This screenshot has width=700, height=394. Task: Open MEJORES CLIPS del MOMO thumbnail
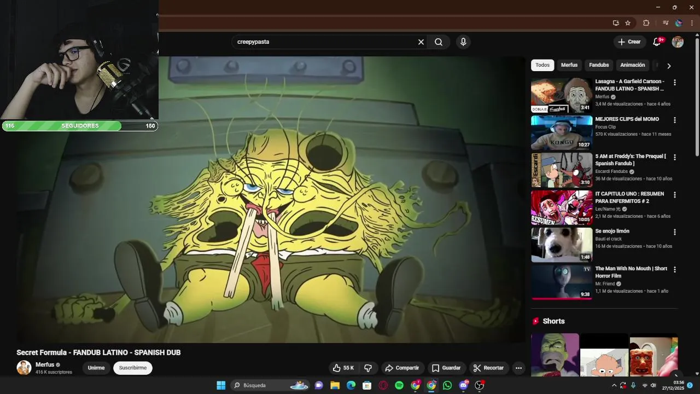click(562, 132)
